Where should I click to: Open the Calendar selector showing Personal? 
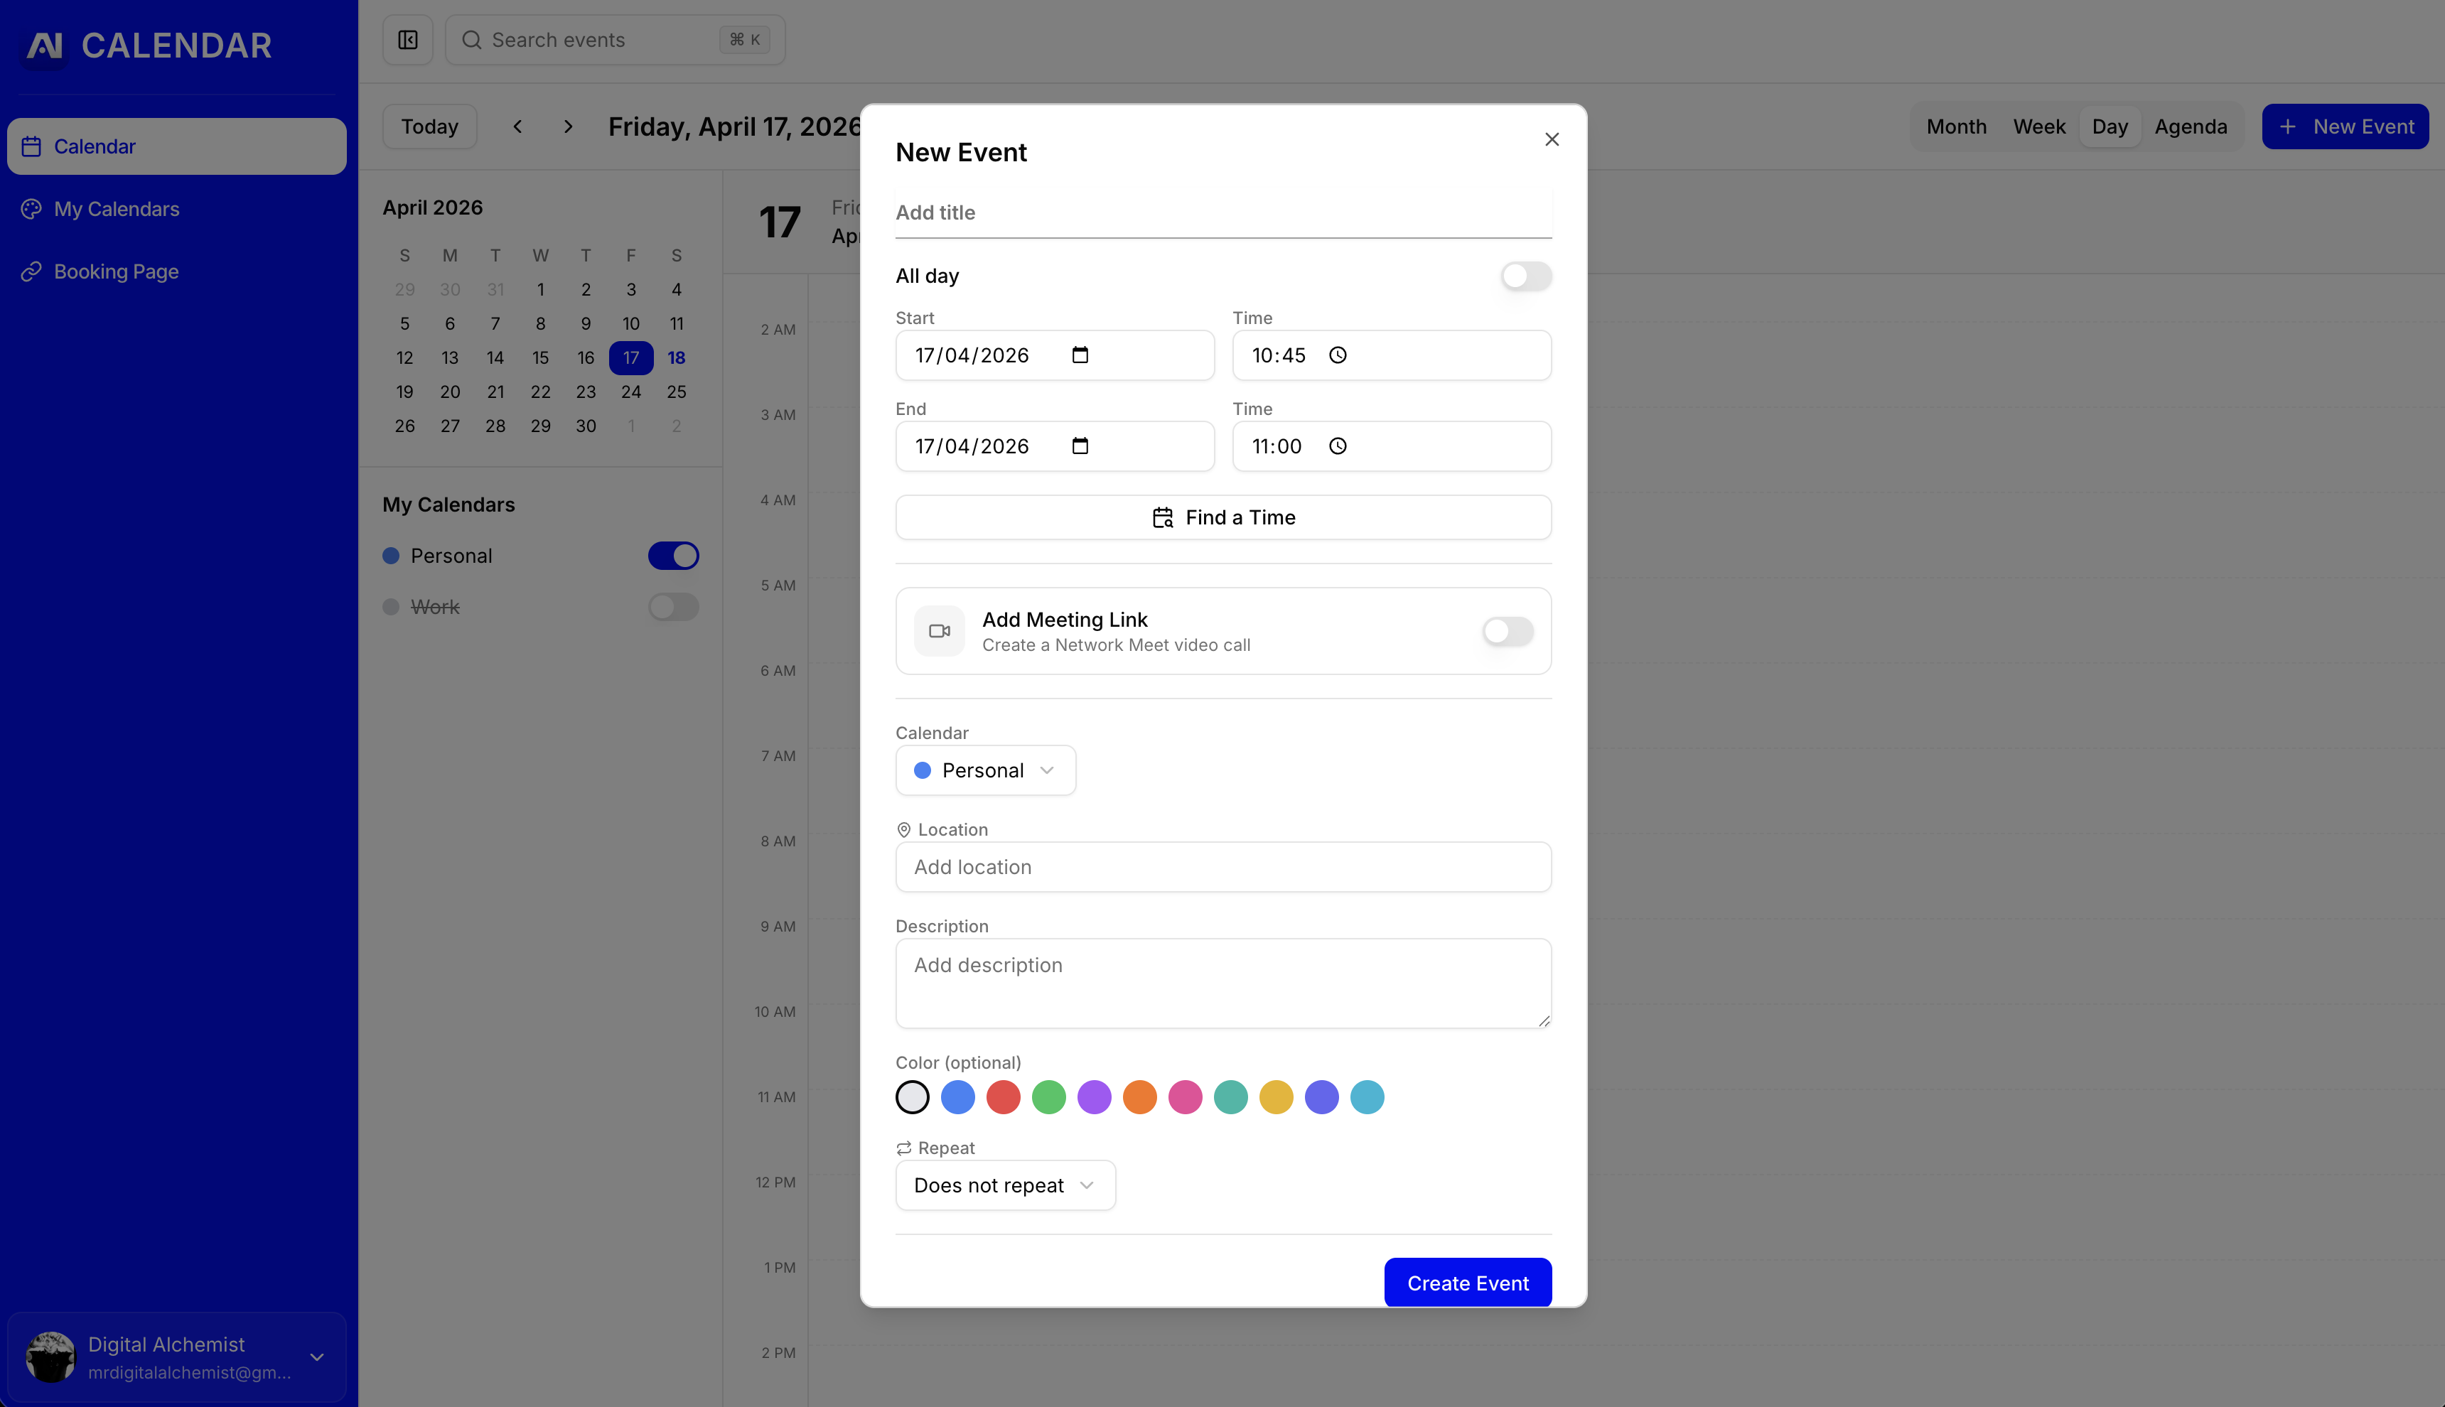coord(985,770)
